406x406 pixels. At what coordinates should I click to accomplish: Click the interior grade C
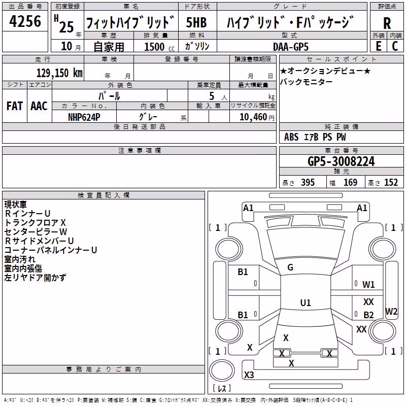pyautogui.click(x=395, y=46)
